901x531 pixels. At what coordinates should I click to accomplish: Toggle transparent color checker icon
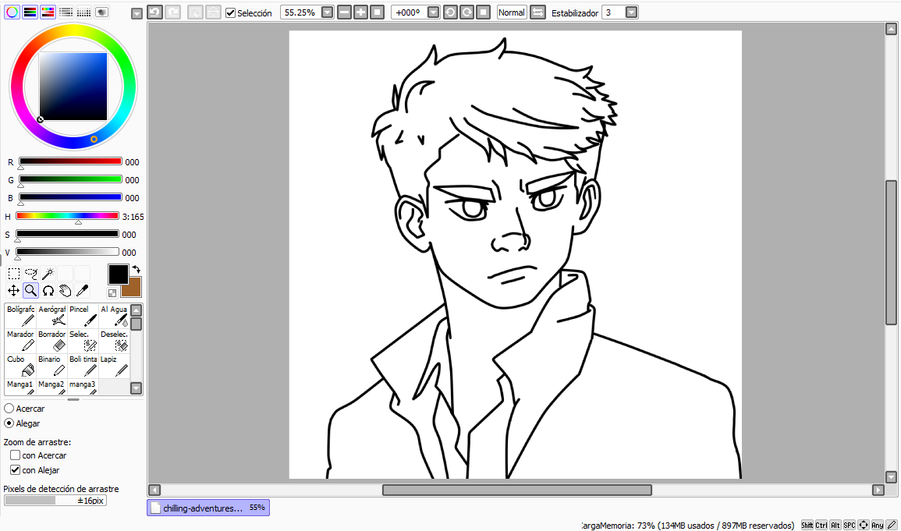(x=112, y=292)
